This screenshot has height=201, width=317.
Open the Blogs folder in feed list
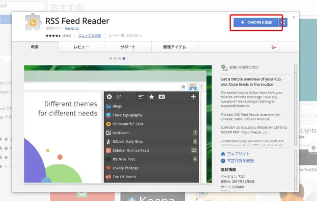(152, 106)
